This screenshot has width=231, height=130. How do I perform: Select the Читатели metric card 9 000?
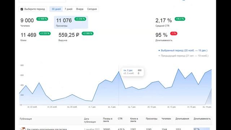[x=34, y=22]
